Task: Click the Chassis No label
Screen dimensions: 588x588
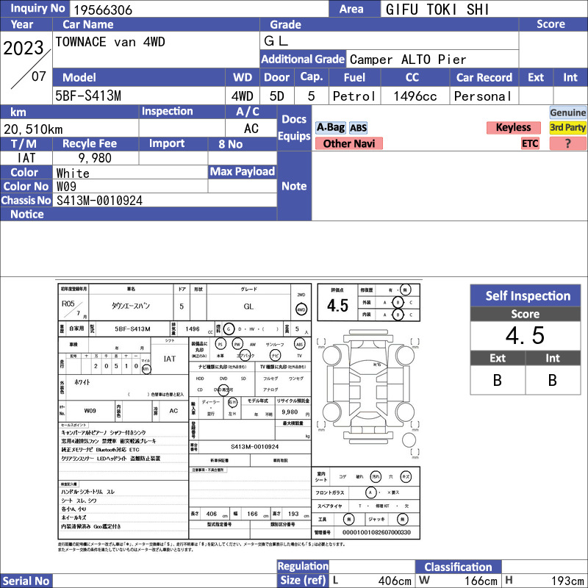Action: [x=26, y=200]
